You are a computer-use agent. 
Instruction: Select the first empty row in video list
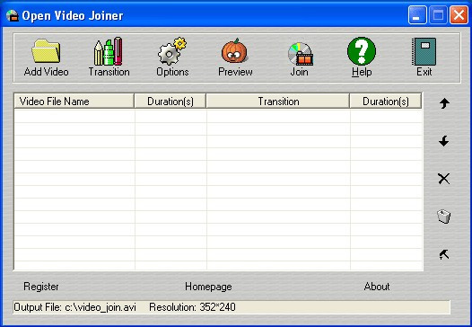click(x=218, y=116)
